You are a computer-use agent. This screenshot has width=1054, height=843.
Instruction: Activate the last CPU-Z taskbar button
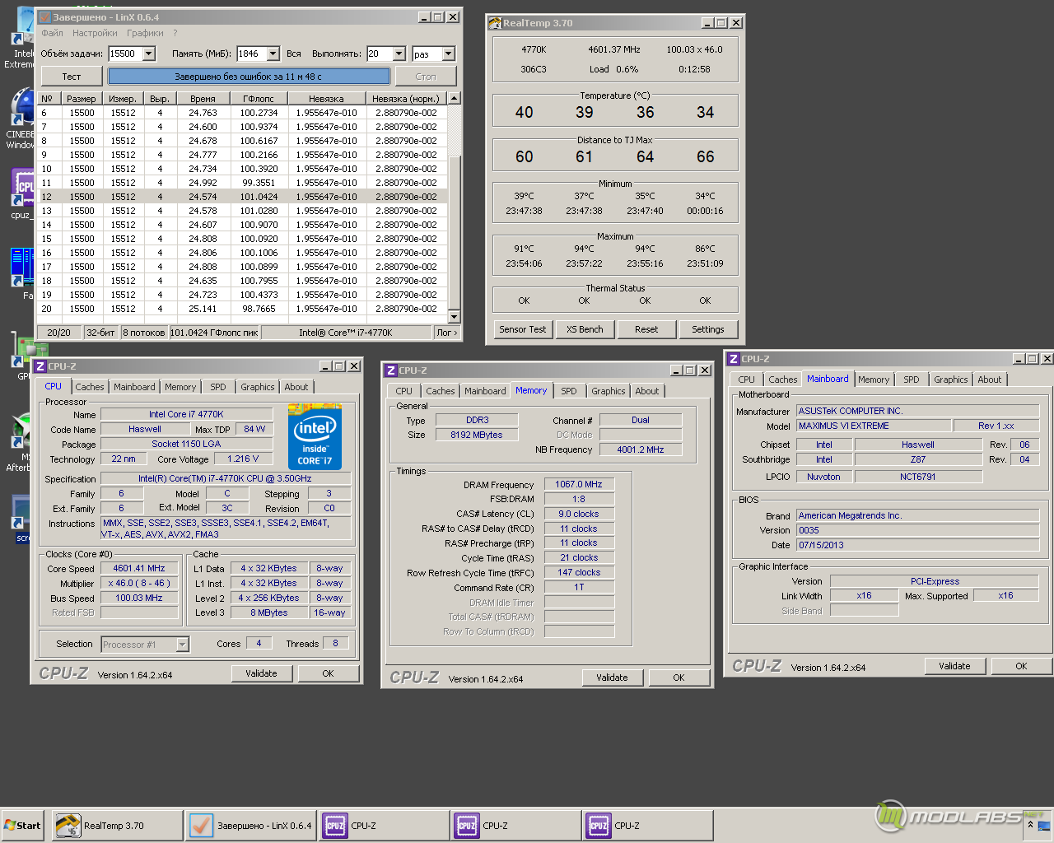[648, 826]
